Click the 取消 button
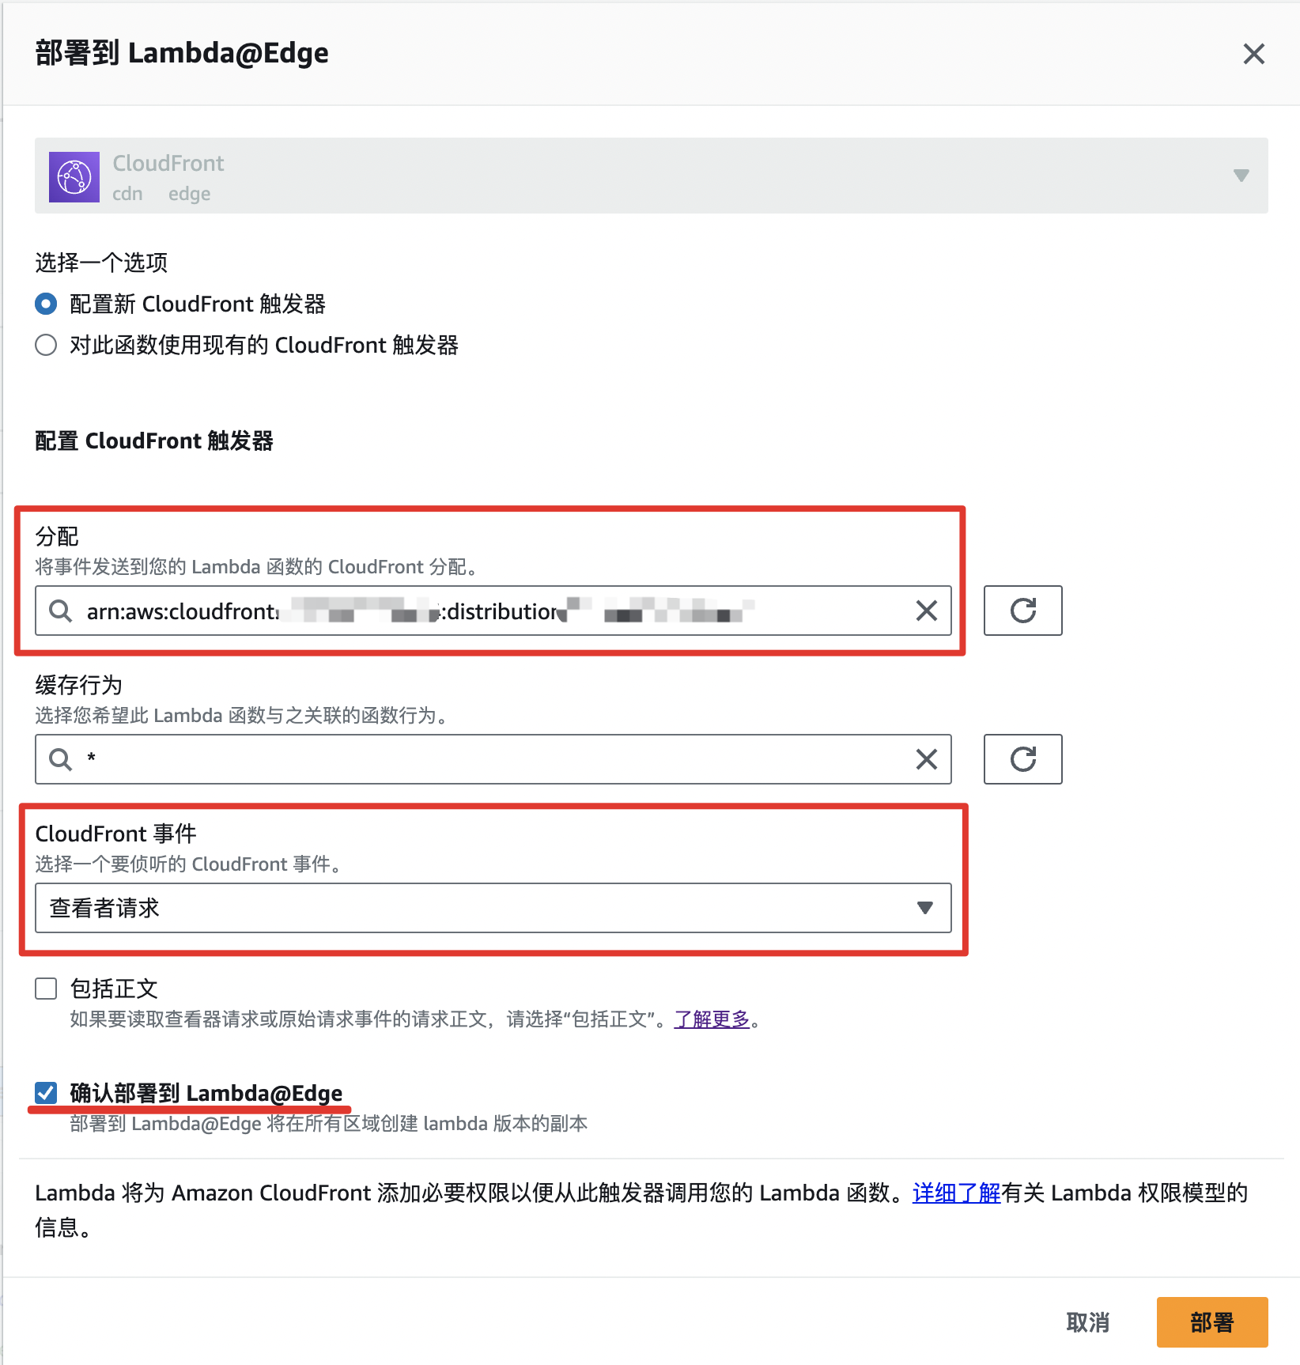The width and height of the screenshot is (1300, 1365). (1088, 1322)
